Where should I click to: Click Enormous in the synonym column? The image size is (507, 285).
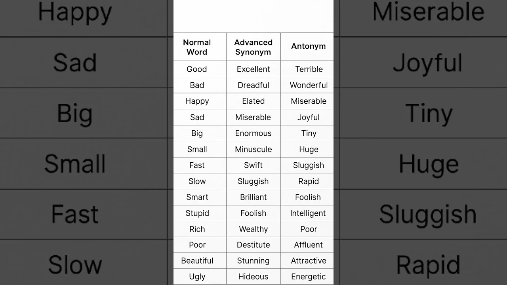pos(253,133)
